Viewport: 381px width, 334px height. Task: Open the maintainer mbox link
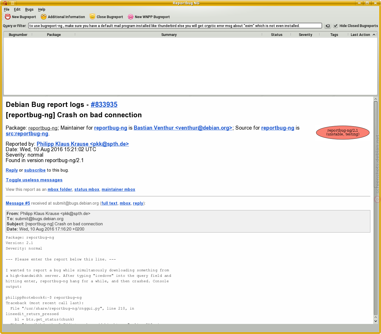pos(118,189)
